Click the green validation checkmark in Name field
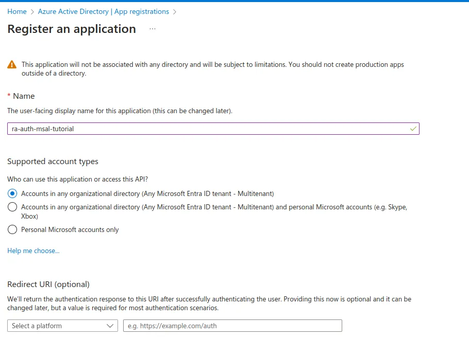This screenshot has height=357, width=469. [x=413, y=129]
